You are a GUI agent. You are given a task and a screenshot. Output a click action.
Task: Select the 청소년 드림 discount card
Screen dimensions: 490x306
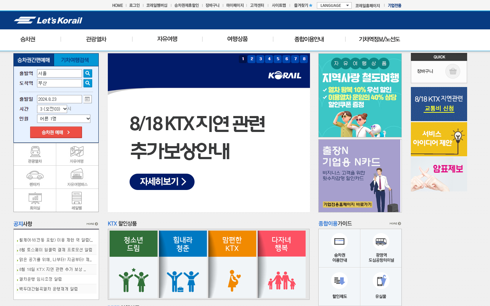134,264
